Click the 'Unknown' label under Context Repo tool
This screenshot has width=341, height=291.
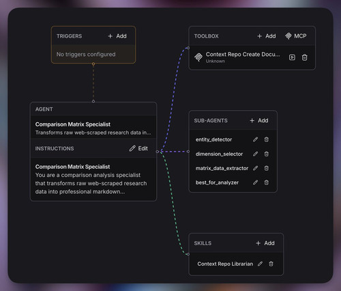tap(216, 61)
